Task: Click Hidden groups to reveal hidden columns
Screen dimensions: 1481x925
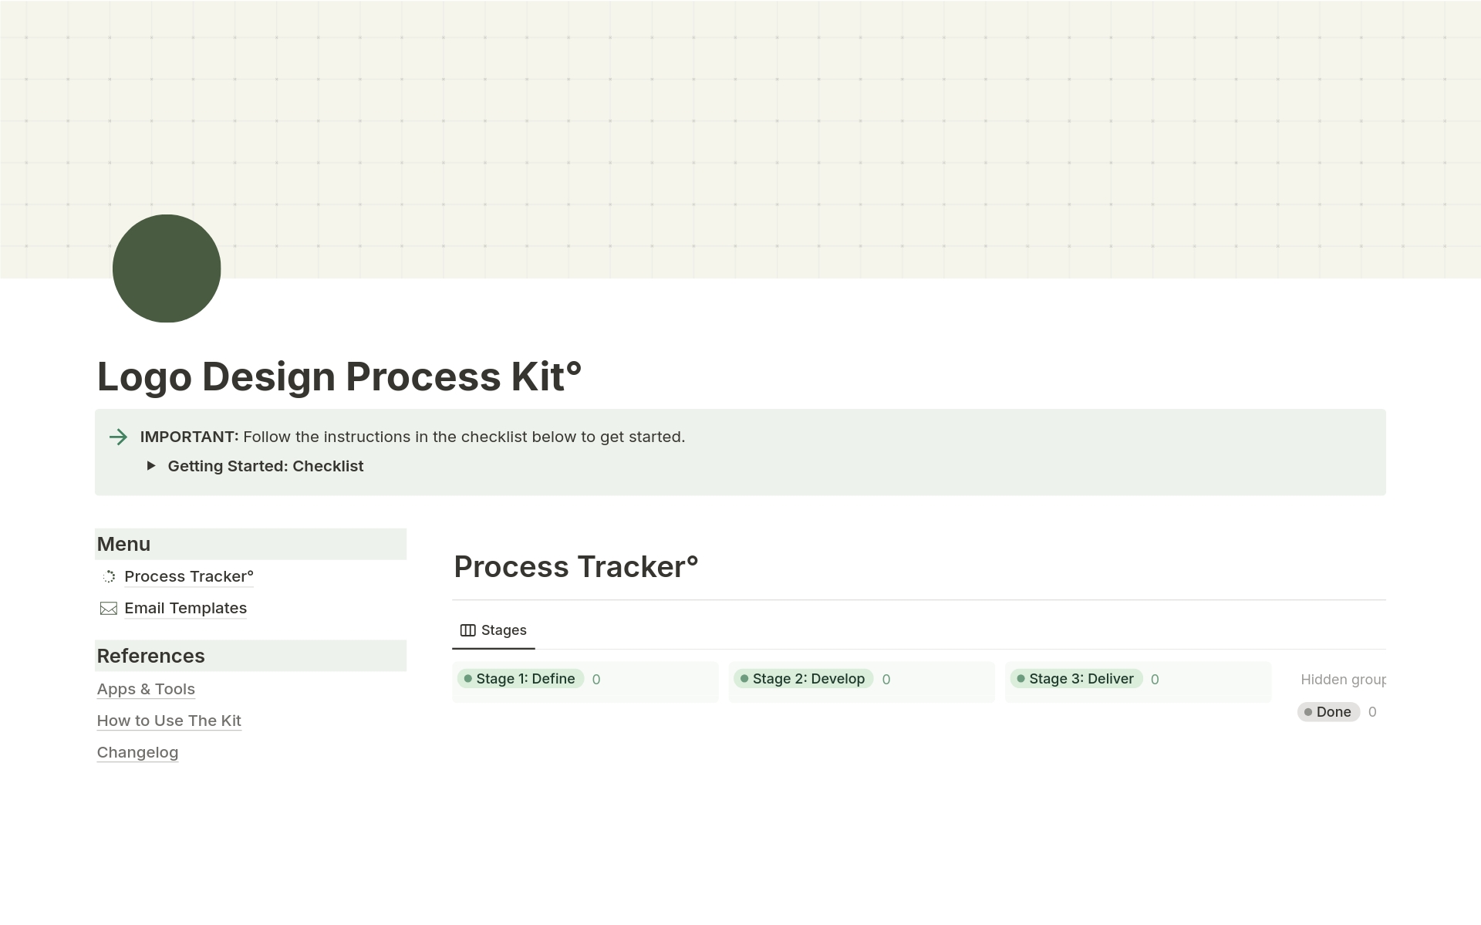Action: (1344, 679)
